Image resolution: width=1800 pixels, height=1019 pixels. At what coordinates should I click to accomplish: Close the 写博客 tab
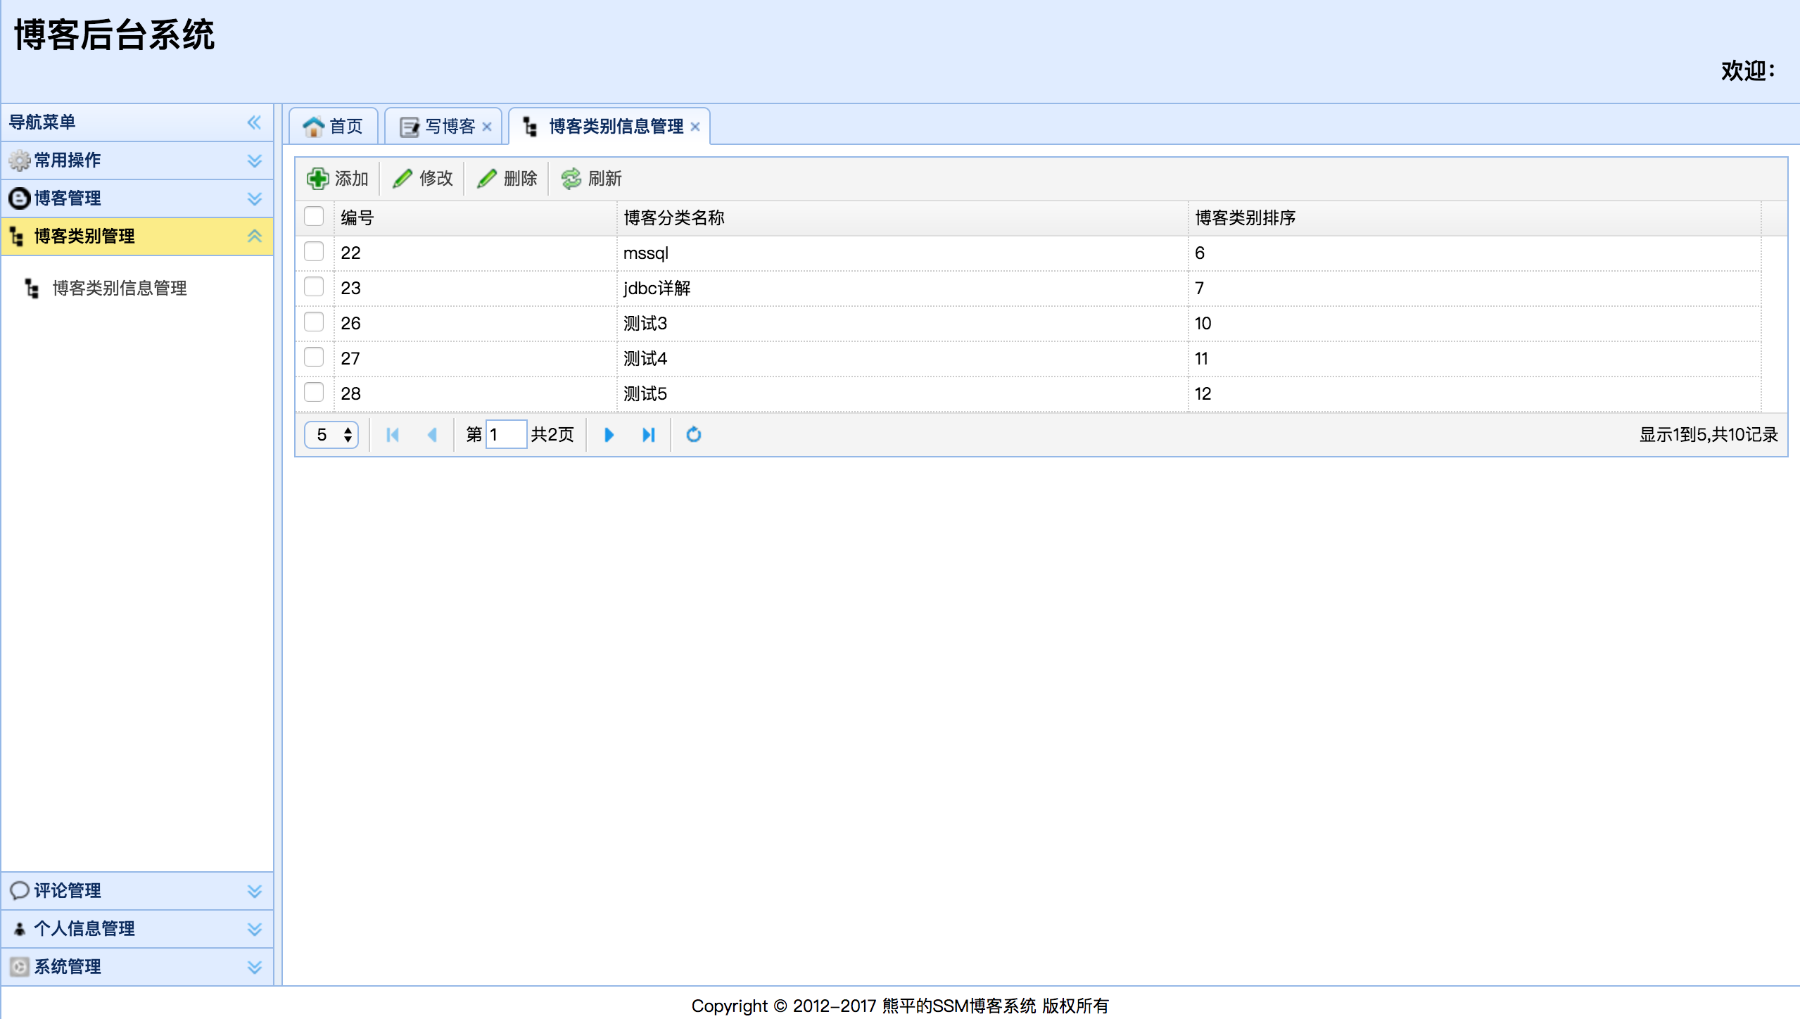click(x=487, y=127)
